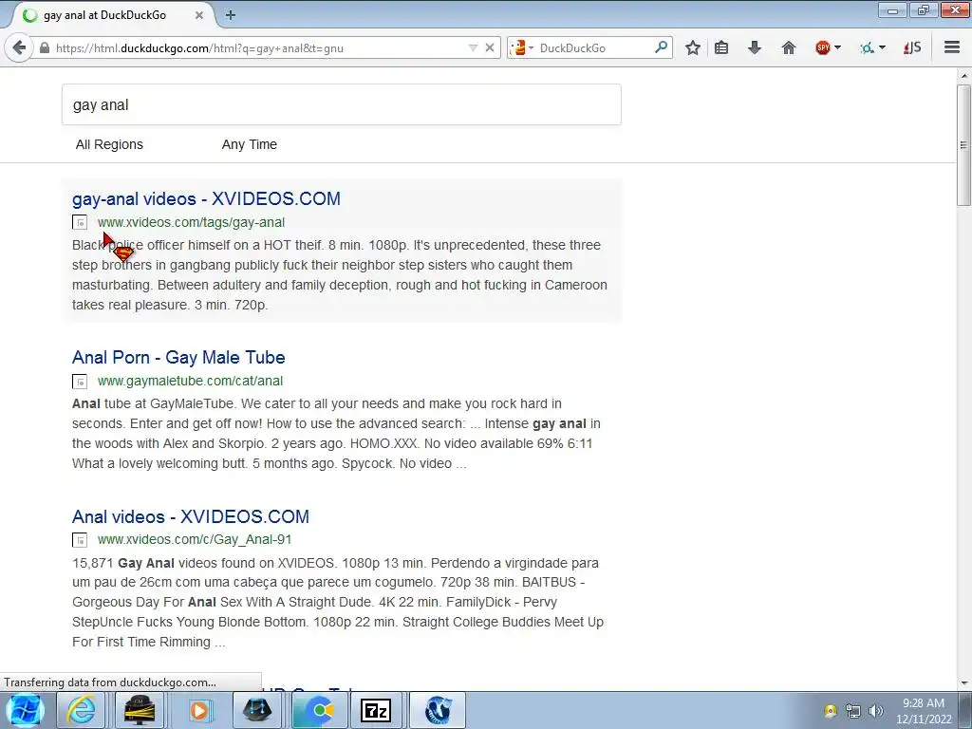Open the volume speaker tray icon

tap(876, 711)
